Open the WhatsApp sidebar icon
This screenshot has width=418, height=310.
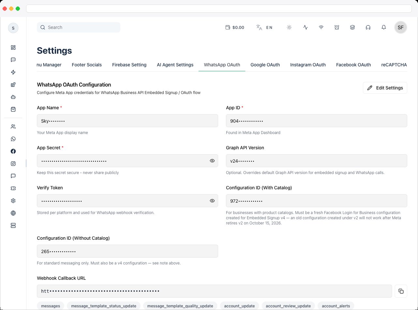[13, 139]
